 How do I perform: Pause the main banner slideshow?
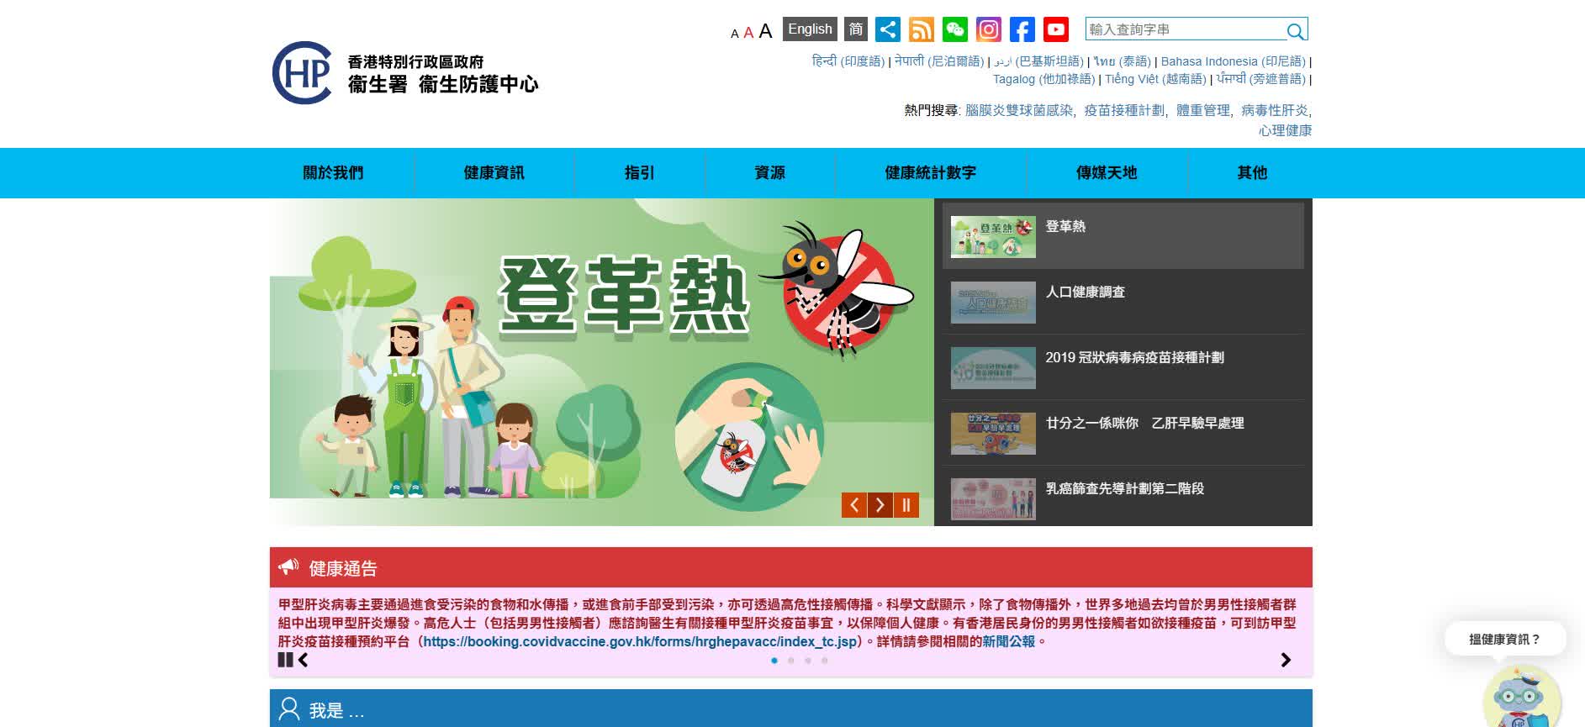pos(906,505)
